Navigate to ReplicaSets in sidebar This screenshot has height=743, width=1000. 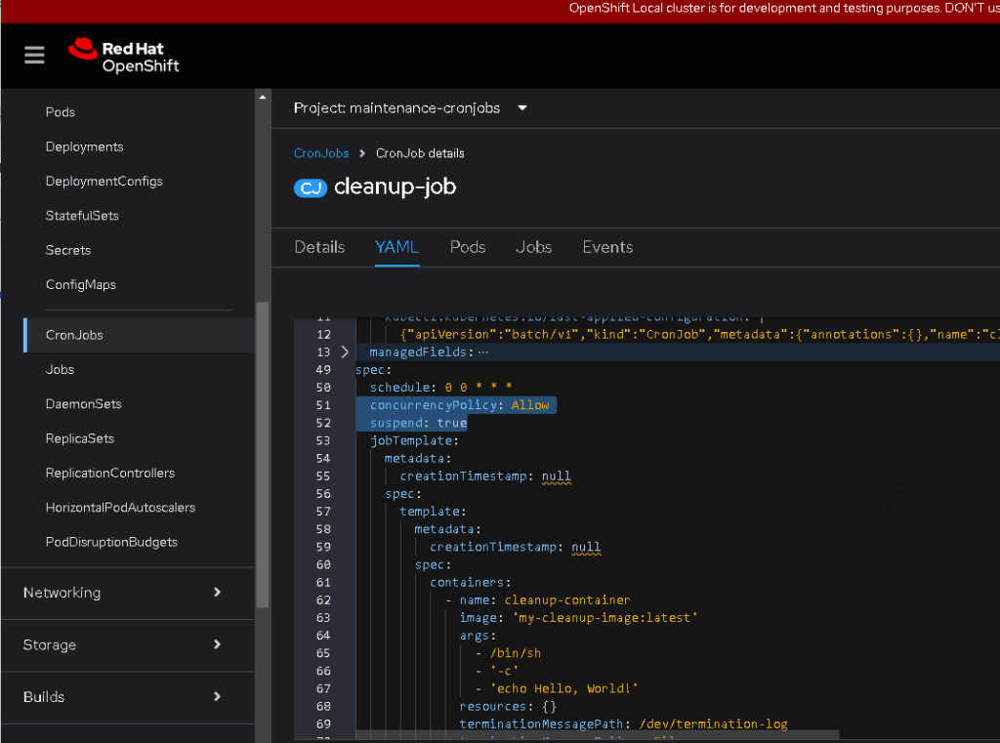click(80, 438)
